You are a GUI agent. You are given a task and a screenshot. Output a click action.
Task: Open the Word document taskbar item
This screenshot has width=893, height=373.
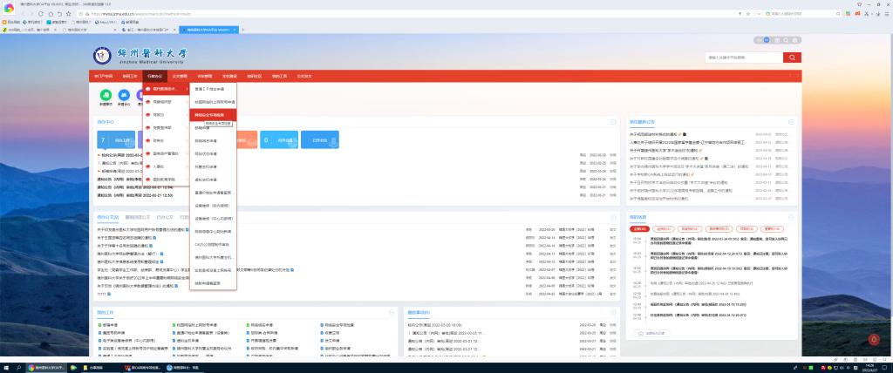[144, 368]
